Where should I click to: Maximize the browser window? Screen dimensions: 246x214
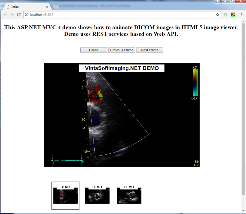[232, 1]
